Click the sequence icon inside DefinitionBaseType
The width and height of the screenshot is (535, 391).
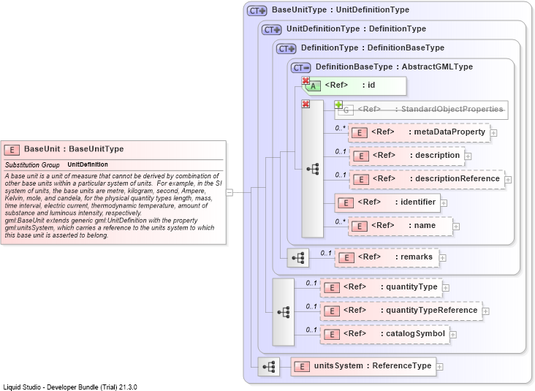pyautogui.click(x=313, y=169)
